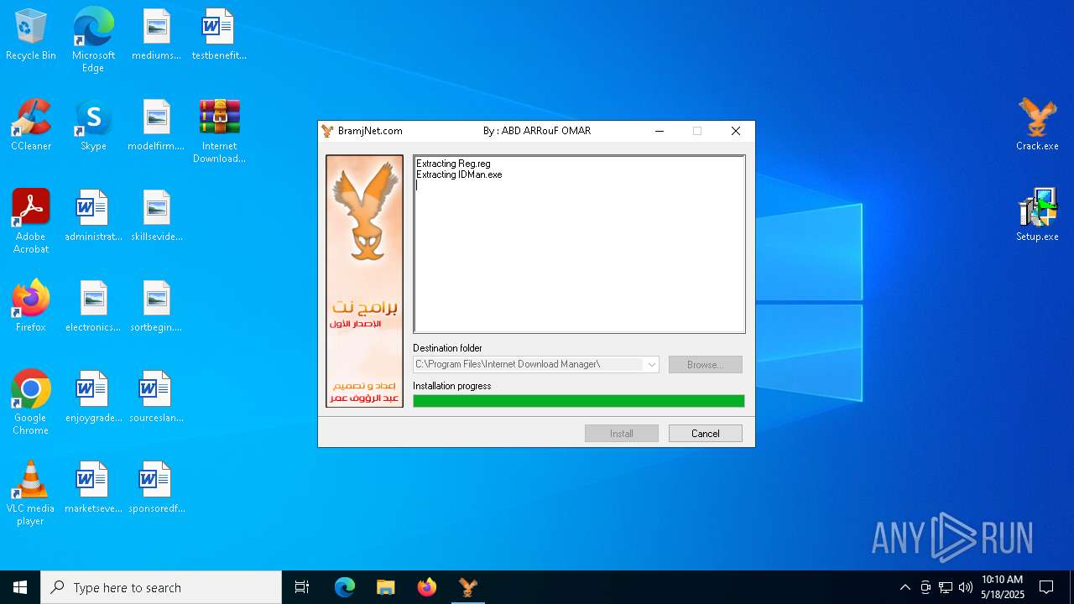
Task: Select the testbenefit Word document icon
Action: click(219, 35)
